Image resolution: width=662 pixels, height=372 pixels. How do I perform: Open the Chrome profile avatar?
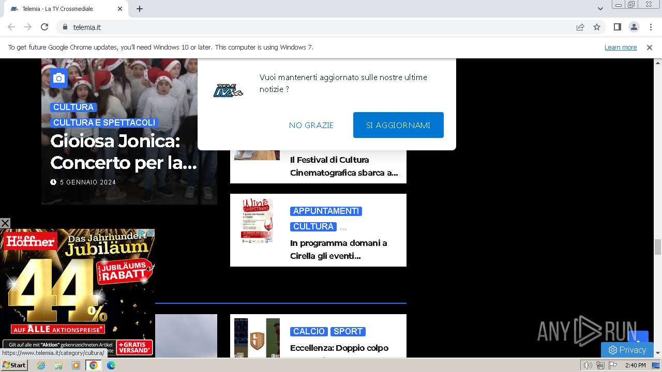pyautogui.click(x=634, y=27)
